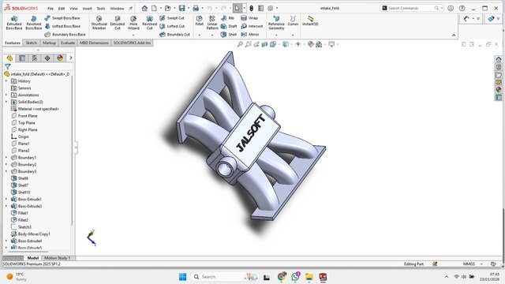Choose Boundary Boss/Base command
This screenshot has height=284, width=505.
65,34
